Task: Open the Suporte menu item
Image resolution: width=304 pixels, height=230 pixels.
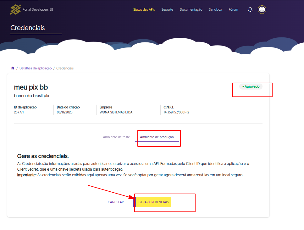Action: pos(167,10)
